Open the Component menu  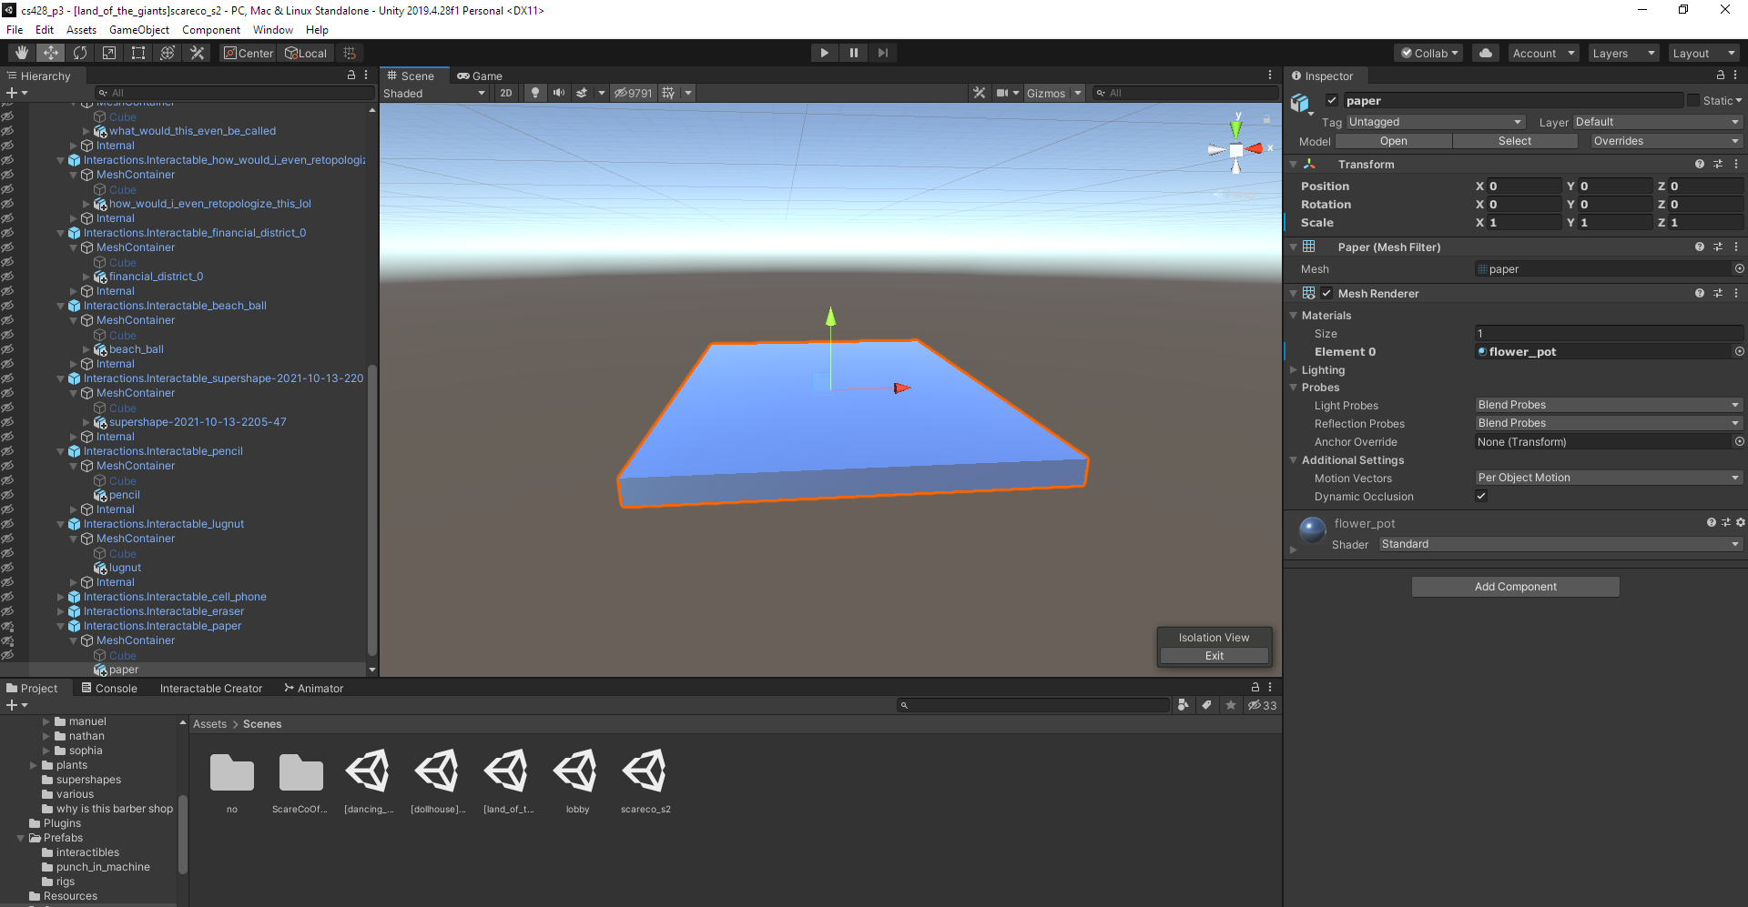211,30
